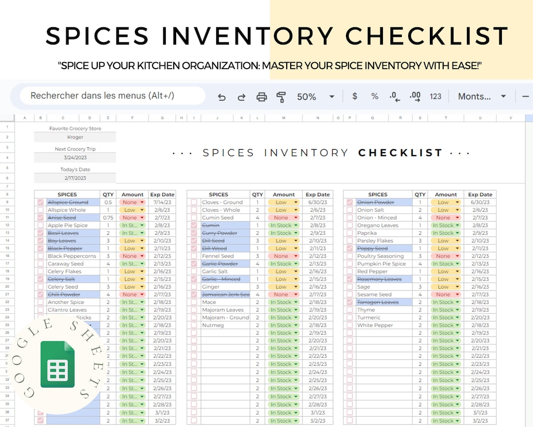Apply currency format with the dollar icon
This screenshot has width=533, height=427.
pyautogui.click(x=354, y=97)
